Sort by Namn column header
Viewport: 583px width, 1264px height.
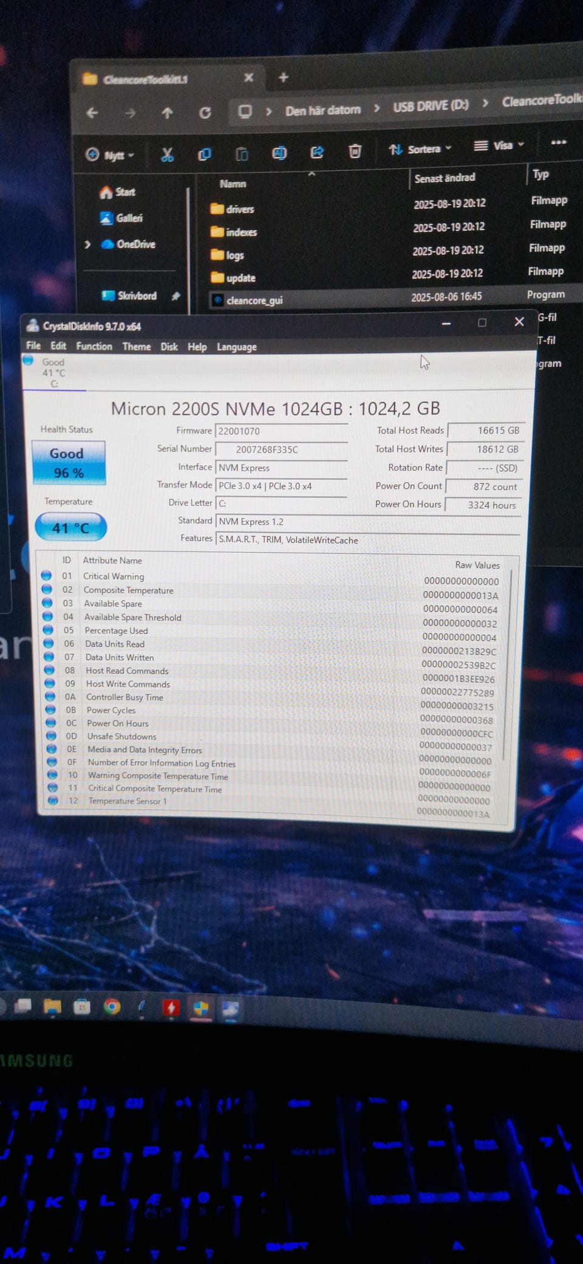(233, 184)
